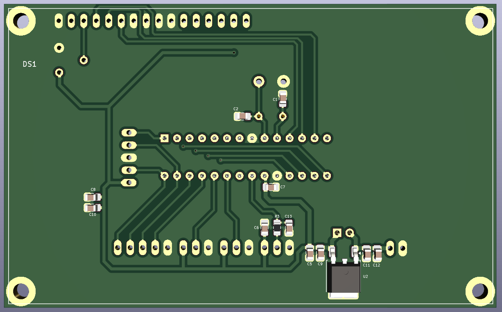
Task: Select the C12 capacitor
Action: tap(378, 253)
